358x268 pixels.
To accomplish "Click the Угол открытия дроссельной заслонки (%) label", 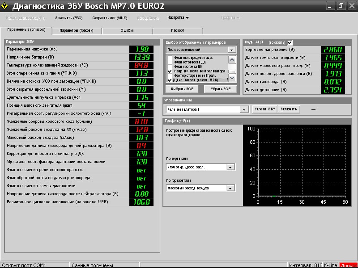I will 46,89.
